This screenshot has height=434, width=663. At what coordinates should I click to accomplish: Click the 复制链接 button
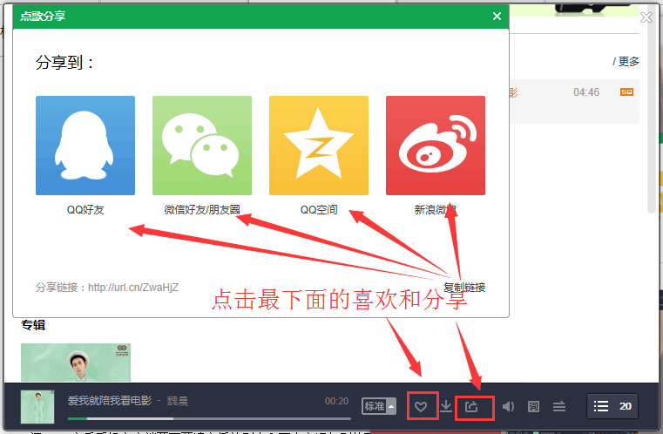point(464,288)
